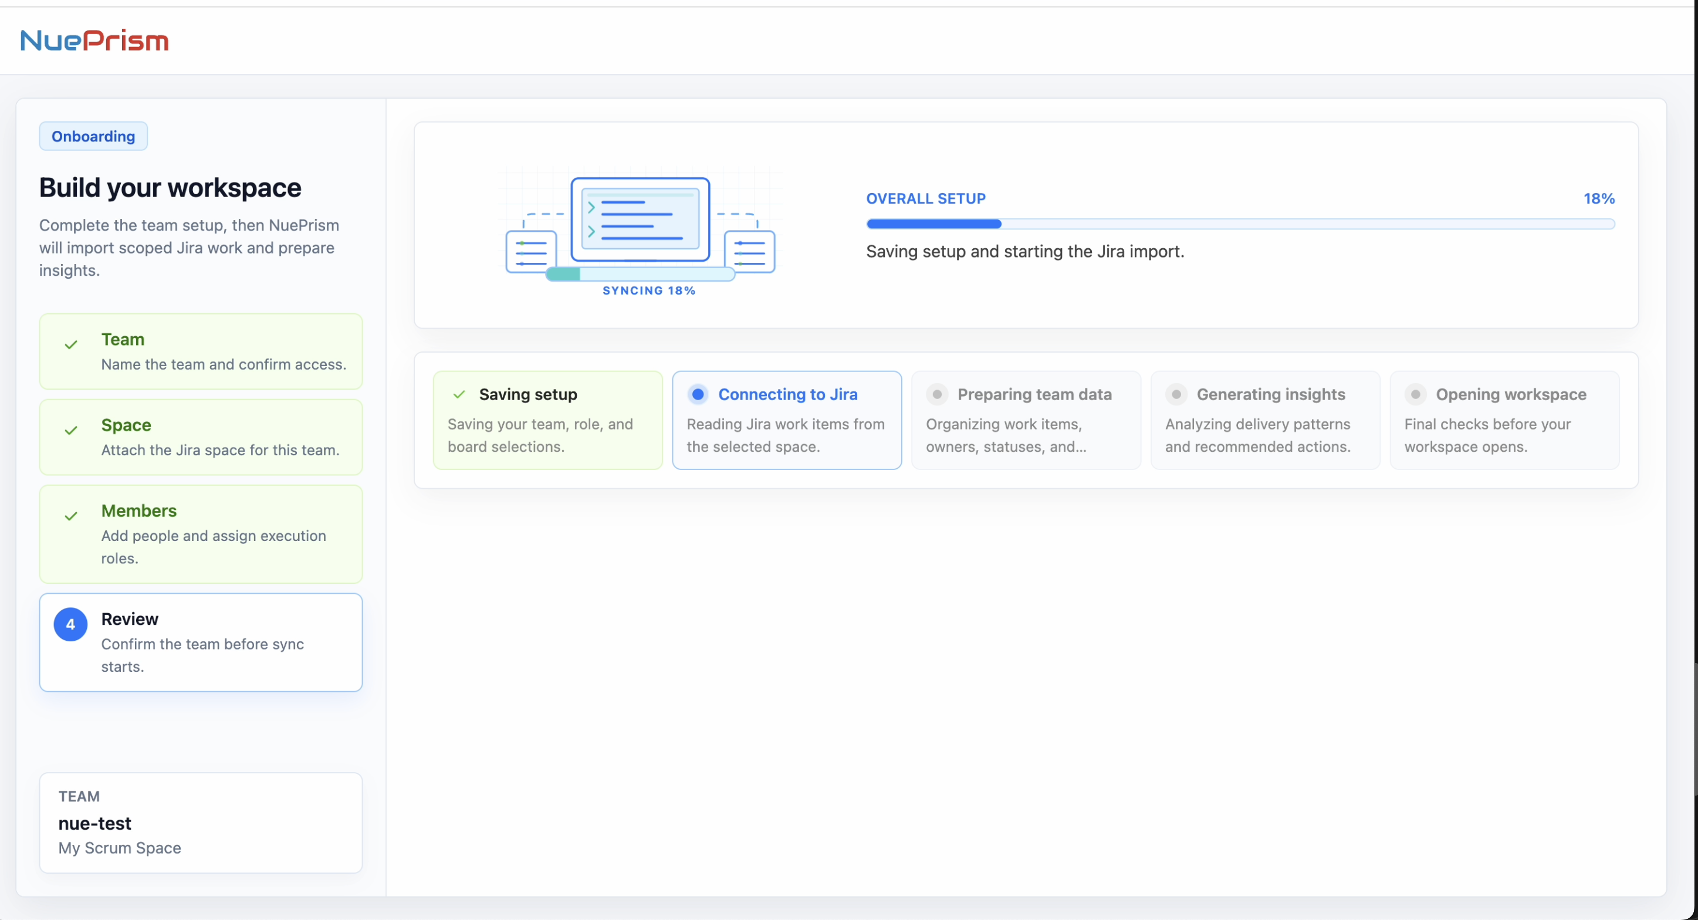Click 'Reading Jira work items from the selected space.'
1698x920 pixels.
[x=786, y=435]
